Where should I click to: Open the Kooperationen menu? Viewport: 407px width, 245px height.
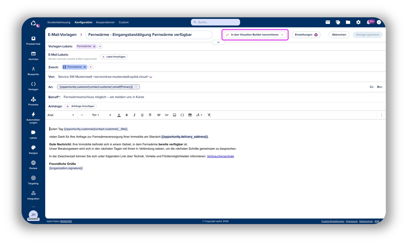coord(105,22)
